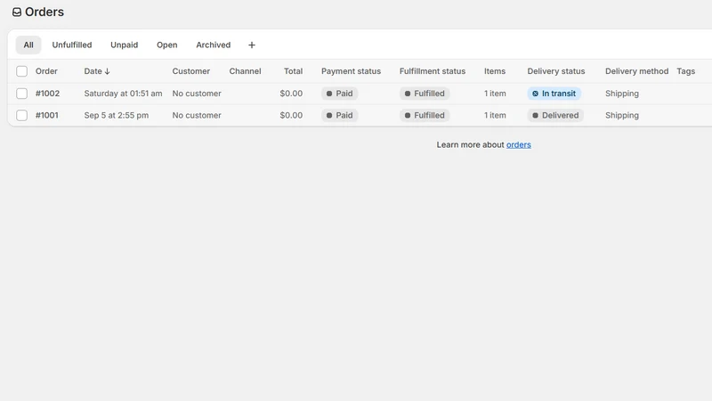Expand '1 item' for order #1001

pos(495,115)
